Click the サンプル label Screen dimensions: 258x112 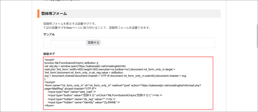coord(49,34)
